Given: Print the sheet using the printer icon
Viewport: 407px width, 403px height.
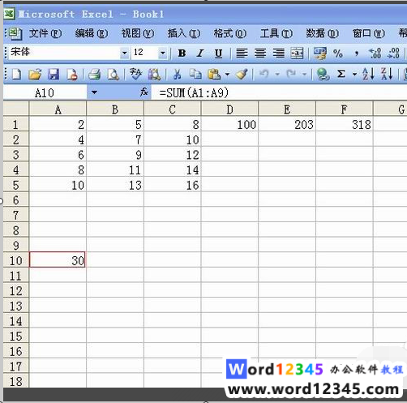Looking at the screenshot, I should pos(94,74).
